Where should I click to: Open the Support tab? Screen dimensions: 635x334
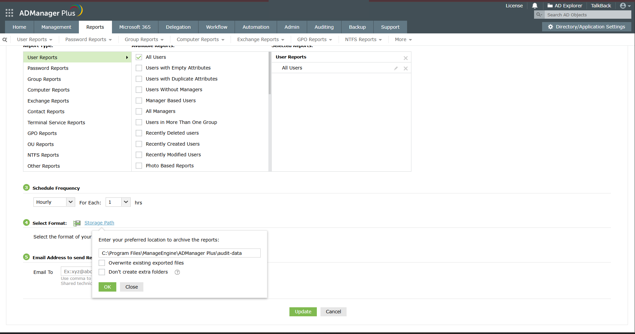[390, 27]
